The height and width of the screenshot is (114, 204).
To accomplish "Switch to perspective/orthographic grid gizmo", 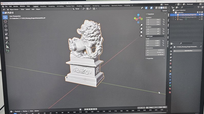I will point(141,36).
